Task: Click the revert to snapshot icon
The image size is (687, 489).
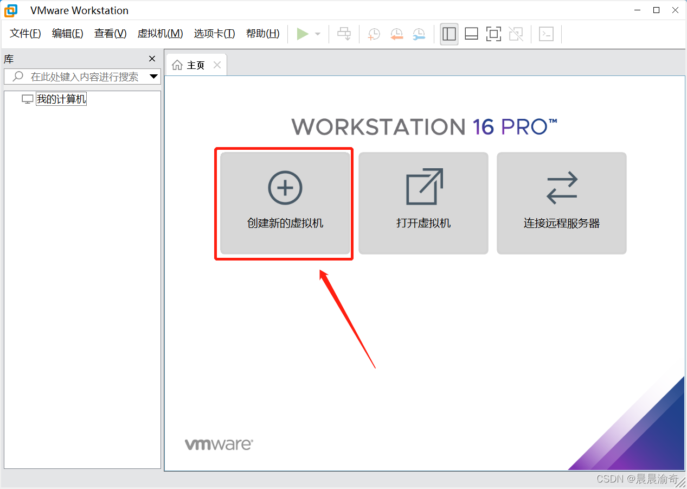Action: point(396,34)
